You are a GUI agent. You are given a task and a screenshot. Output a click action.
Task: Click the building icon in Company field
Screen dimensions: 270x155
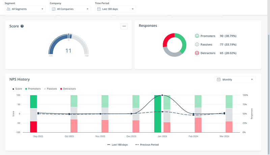pyautogui.click(x=54, y=9)
